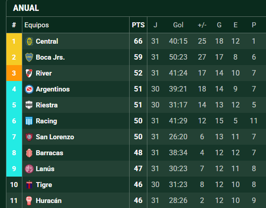Image resolution: width=266 pixels, height=208 pixels.
Task: Select the San Lorenzo club crest
Action: pyautogui.click(x=29, y=137)
